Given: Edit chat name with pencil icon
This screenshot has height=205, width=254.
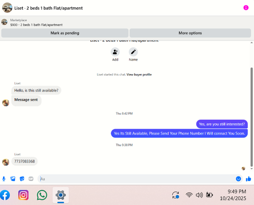Looking at the screenshot, I should coord(133,52).
